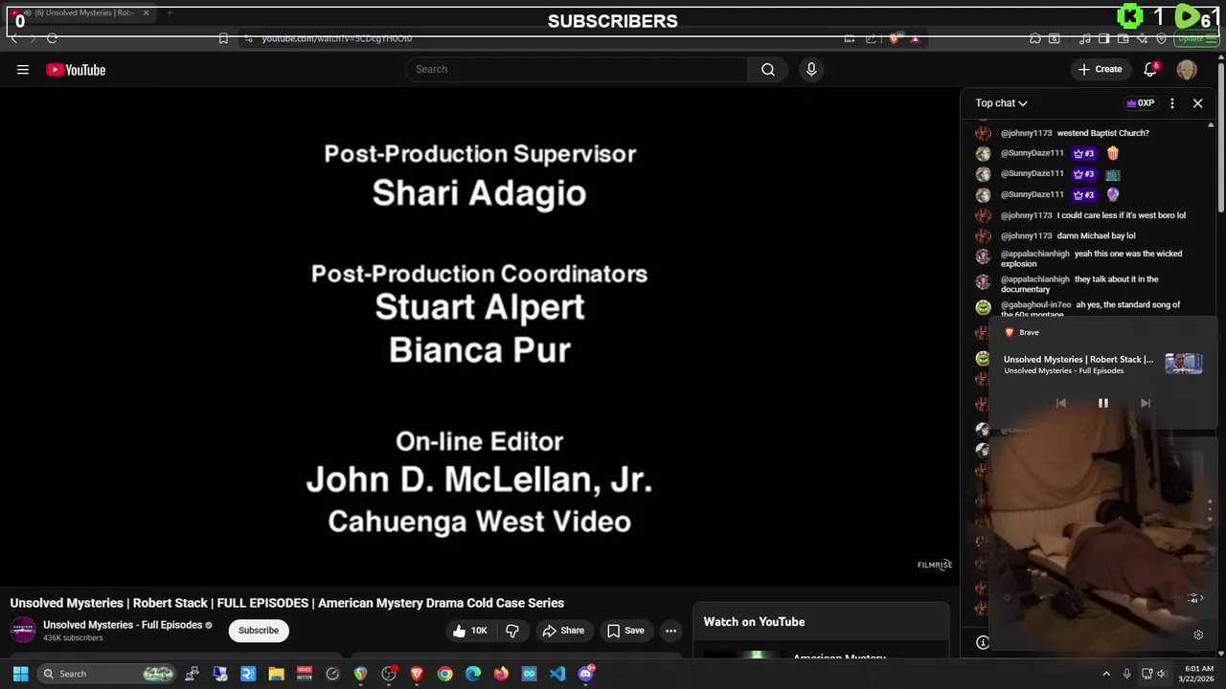Open the 0XP channel points button
This screenshot has width=1226, height=689.
[1140, 102]
